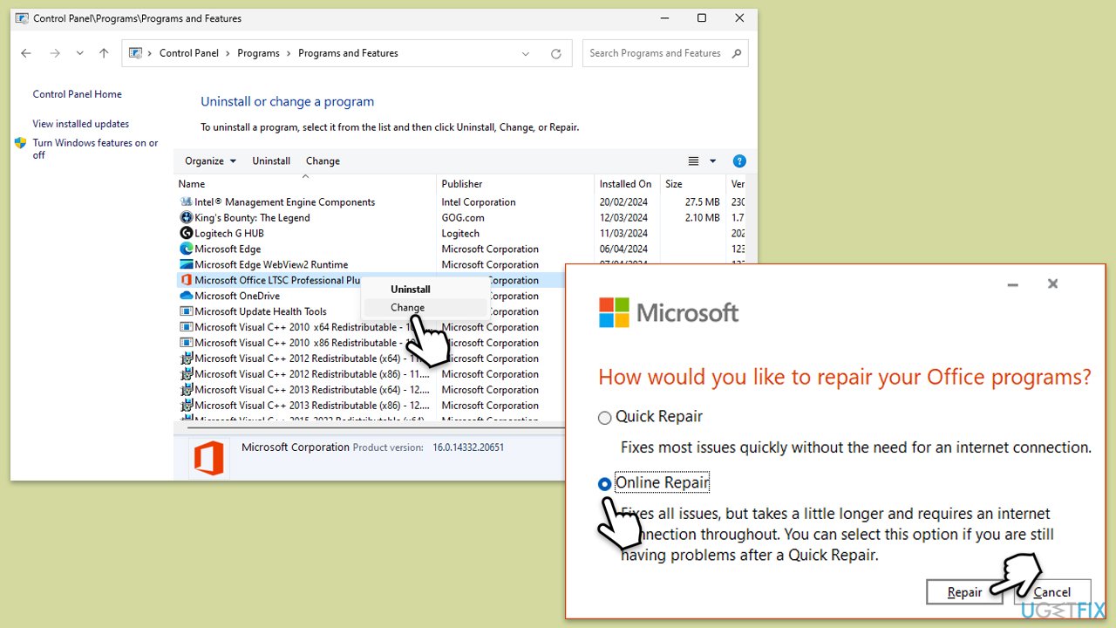The height and width of the screenshot is (628, 1116).
Task: Select the Visual C++ 2013 (x64) icon
Action: pos(186,390)
